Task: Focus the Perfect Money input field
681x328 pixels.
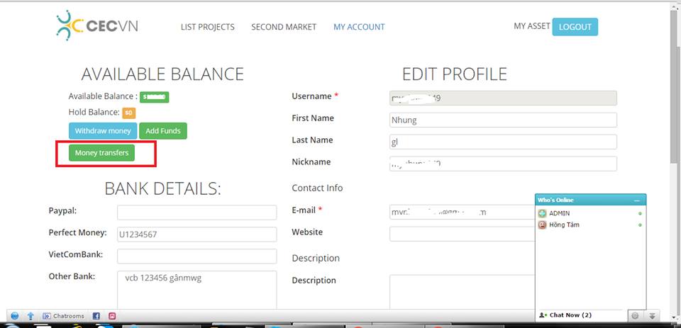Action: (x=196, y=234)
